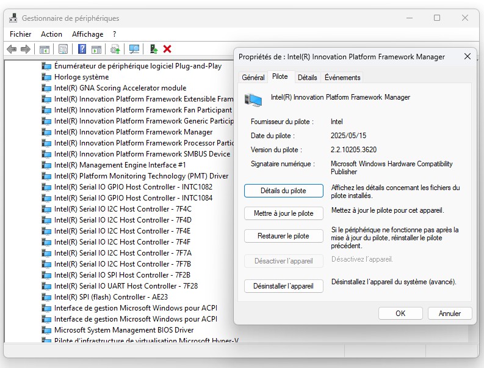Image resolution: width=484 pixels, height=368 pixels.
Task: Open the Action menu
Action: coord(51,34)
